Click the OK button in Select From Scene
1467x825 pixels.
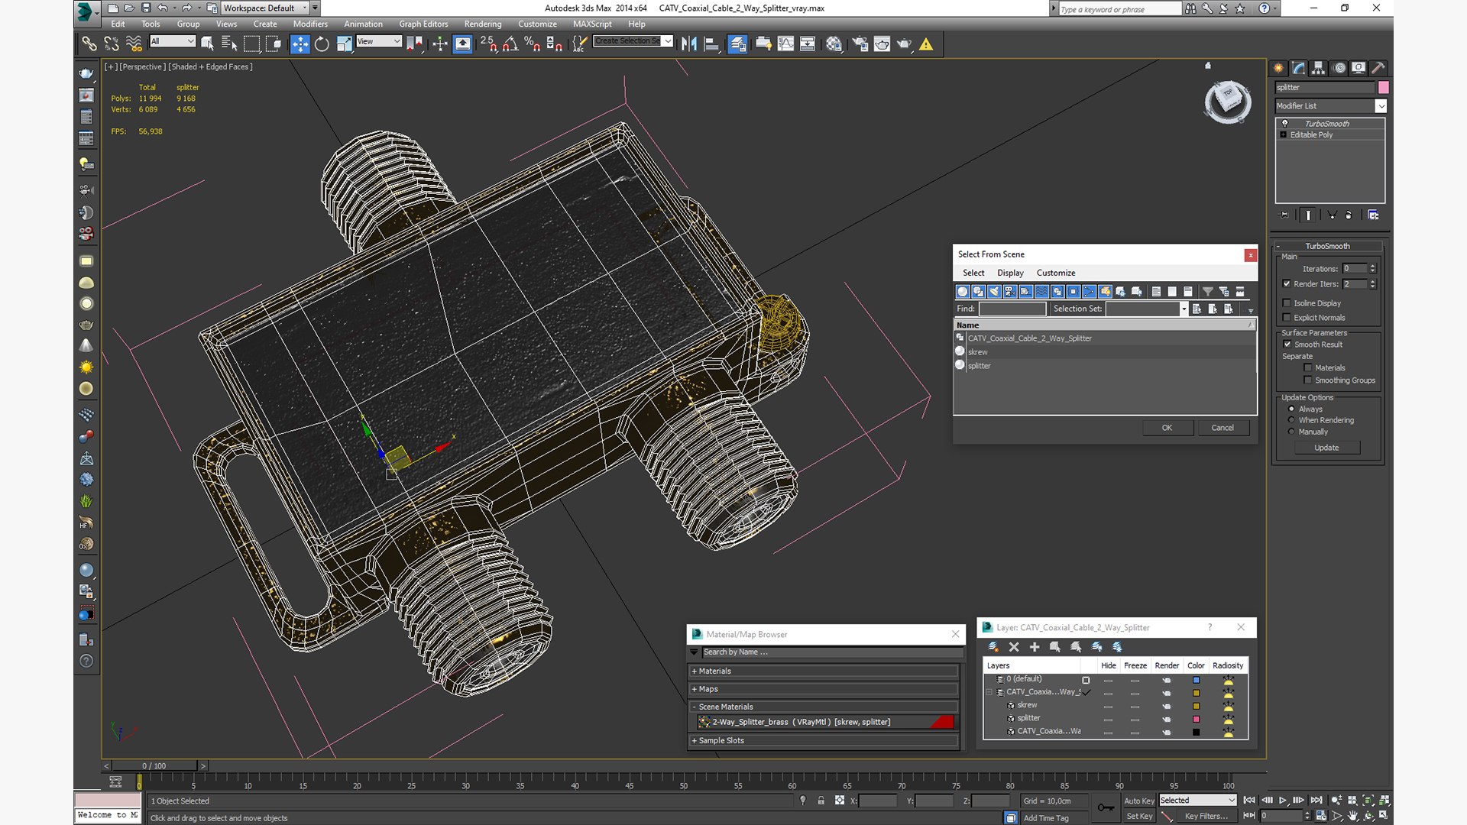1167,428
